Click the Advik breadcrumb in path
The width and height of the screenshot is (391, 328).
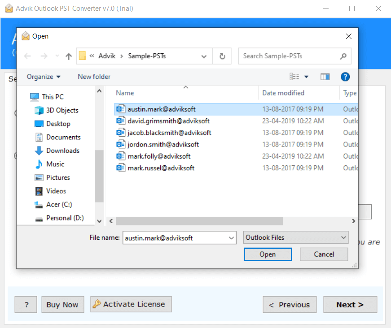tap(107, 56)
